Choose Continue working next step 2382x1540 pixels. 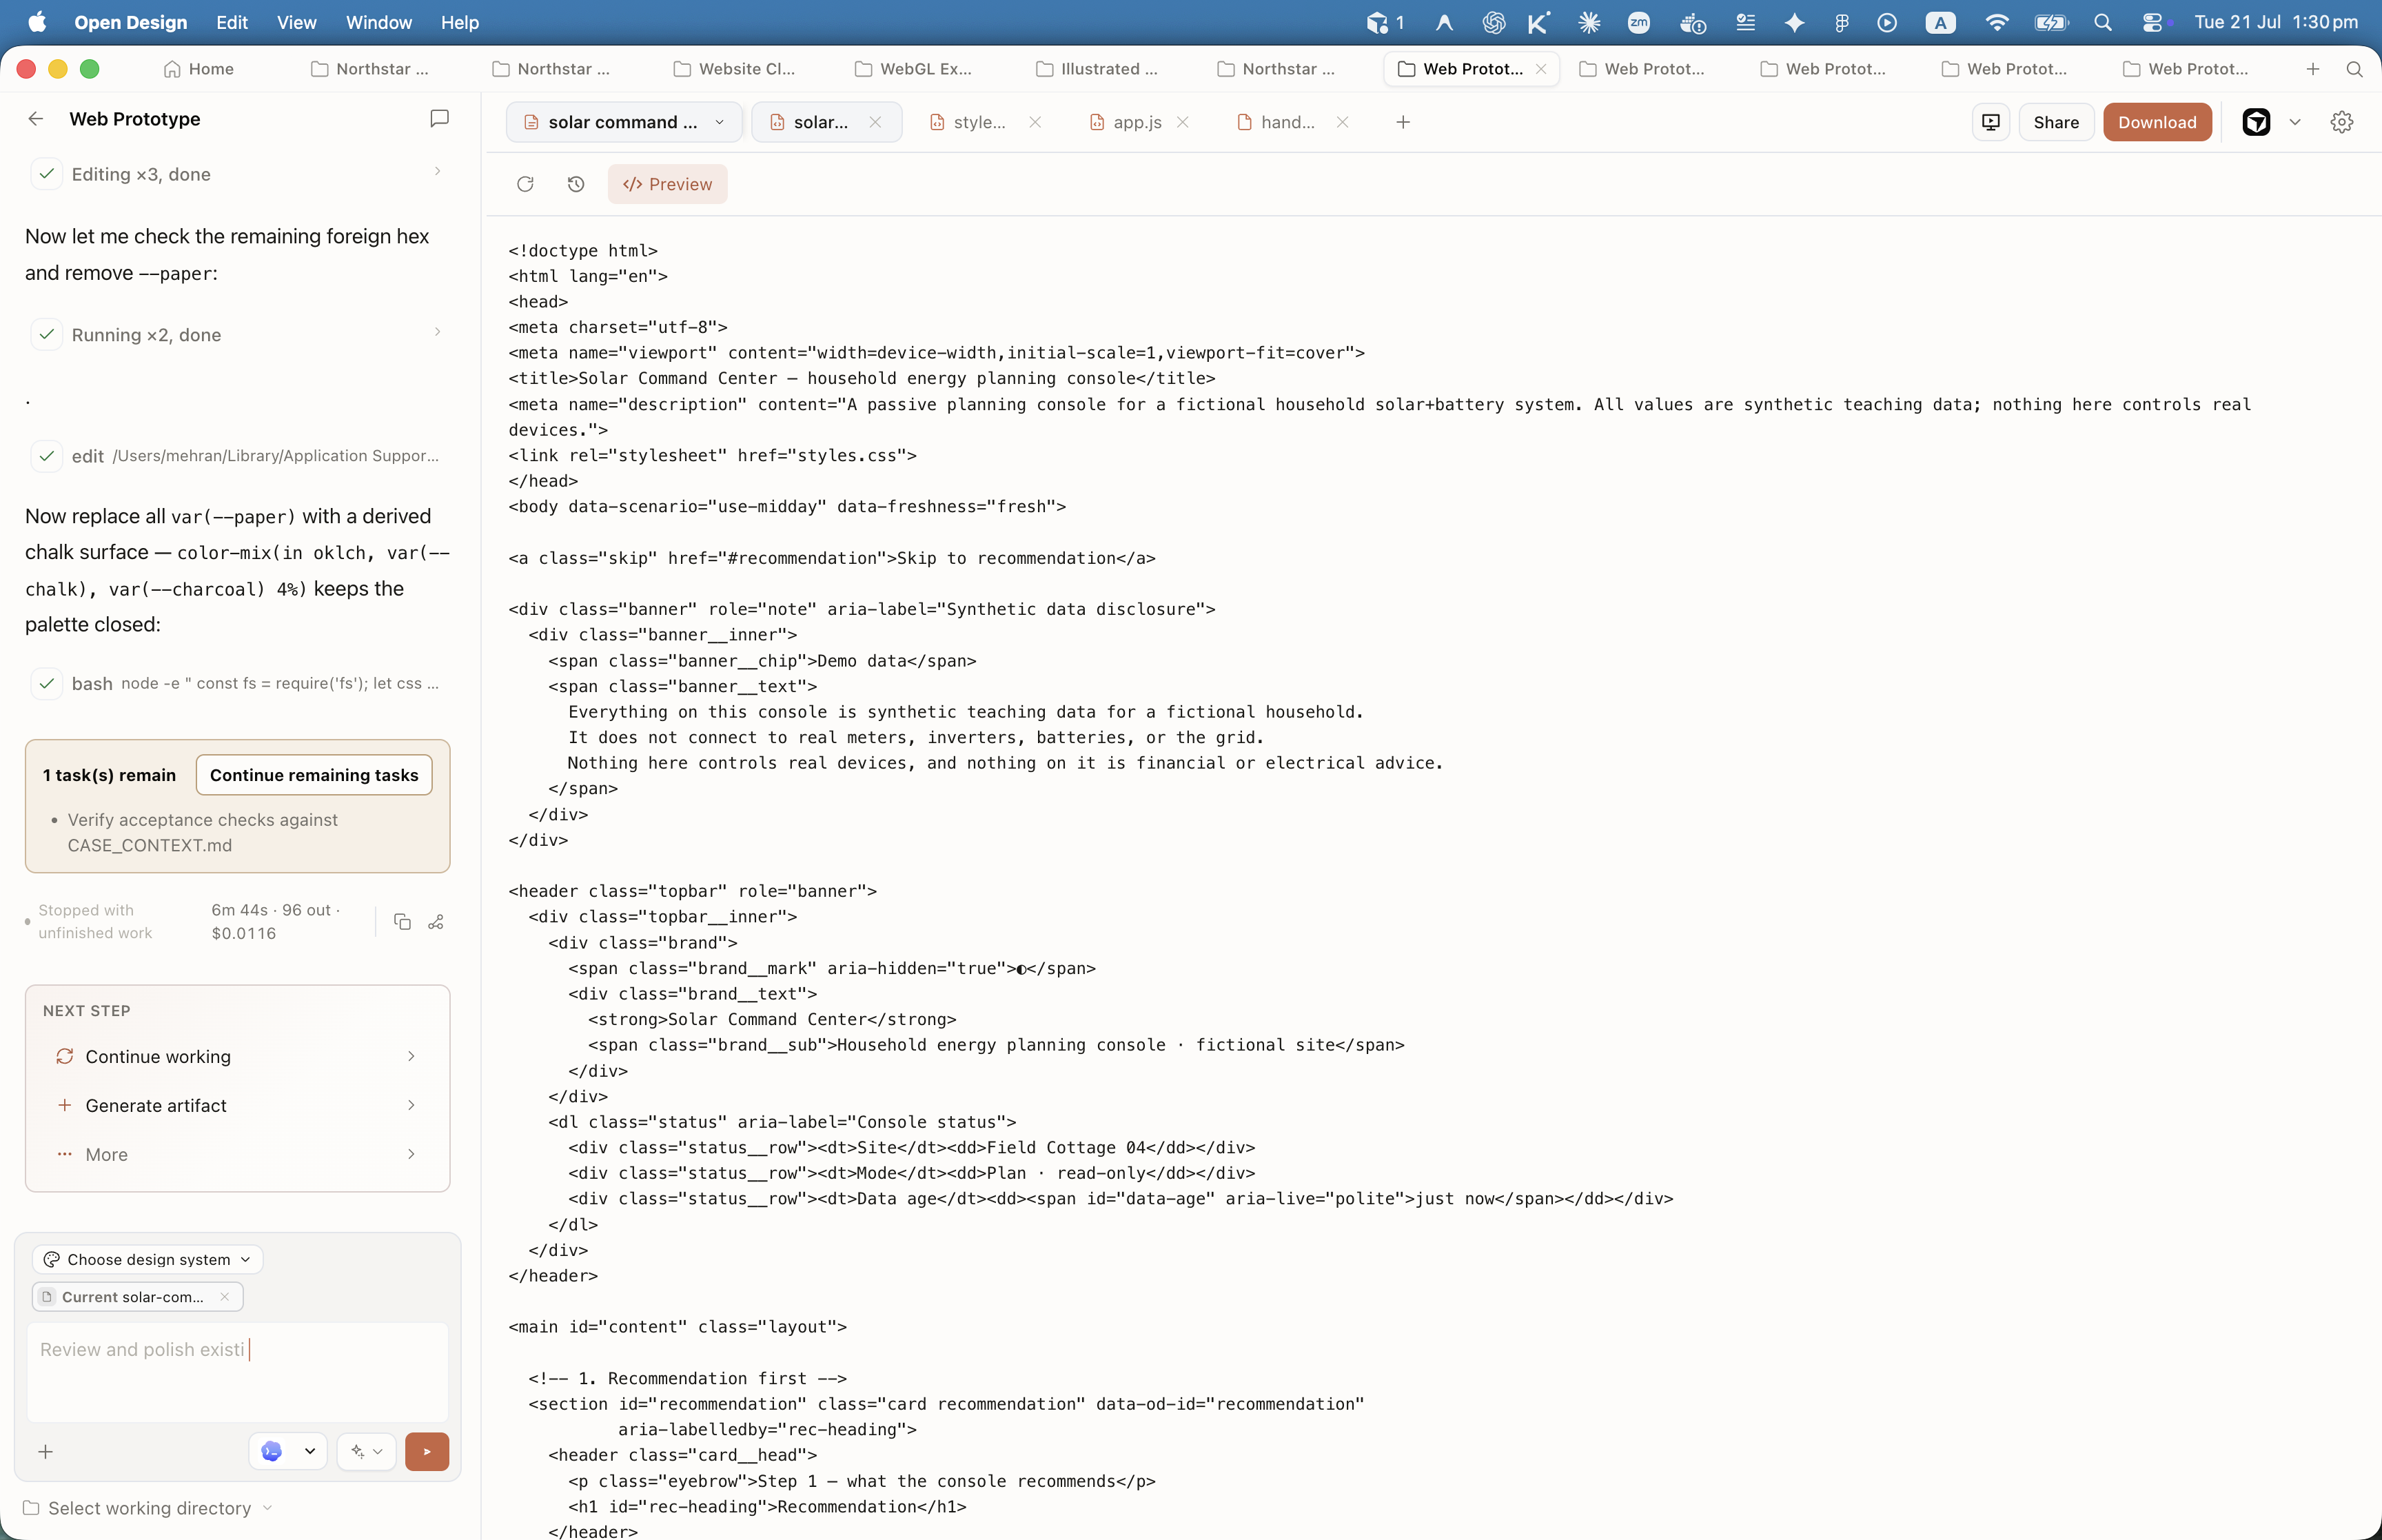237,1056
